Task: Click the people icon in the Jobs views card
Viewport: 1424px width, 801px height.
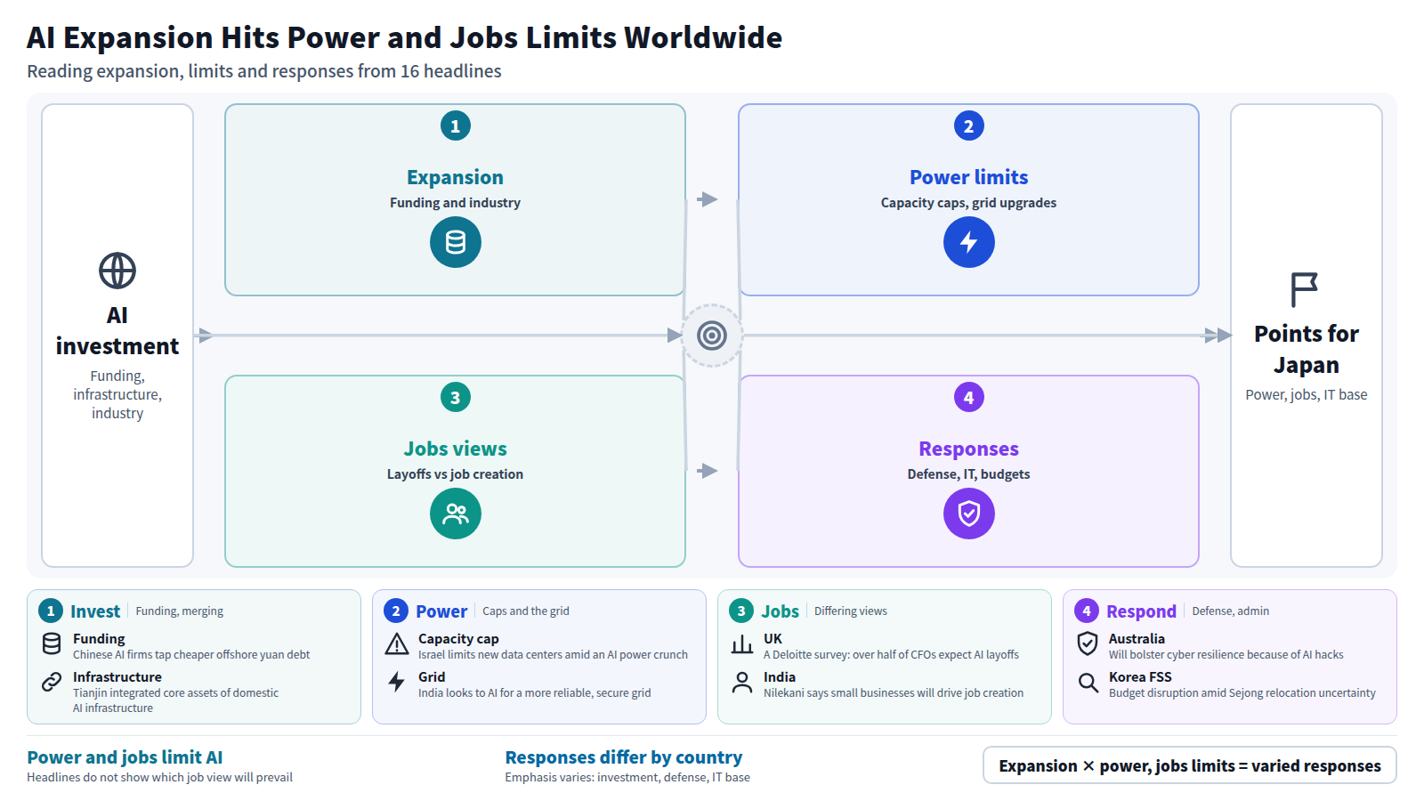Action: pyautogui.click(x=456, y=514)
